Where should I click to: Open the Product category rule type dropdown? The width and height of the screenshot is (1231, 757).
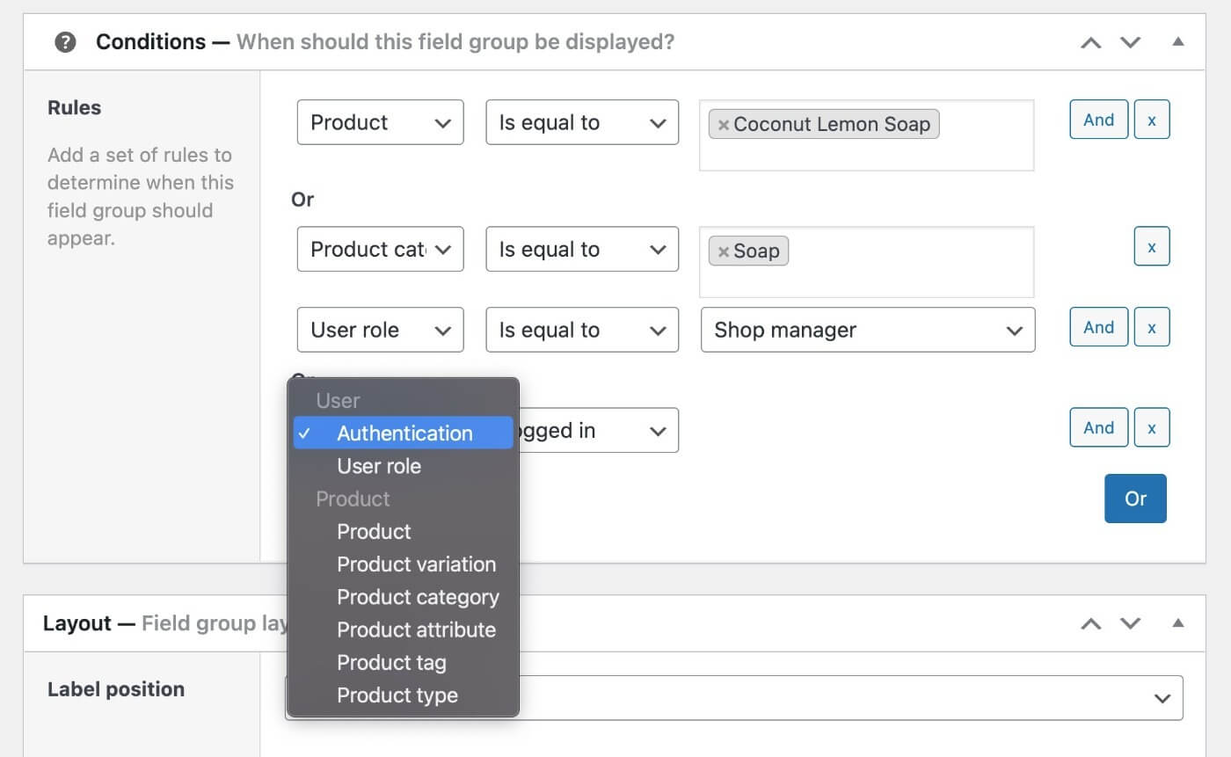[381, 249]
